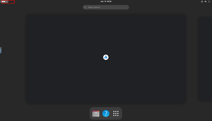Image resolution: width=212 pixels, height=121 pixels.
Task: Click the search magnifier icon
Action: click(85, 7)
